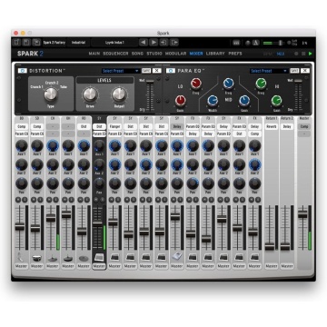
Task: Open the BD channel Master output selector
Action: pos(21,266)
